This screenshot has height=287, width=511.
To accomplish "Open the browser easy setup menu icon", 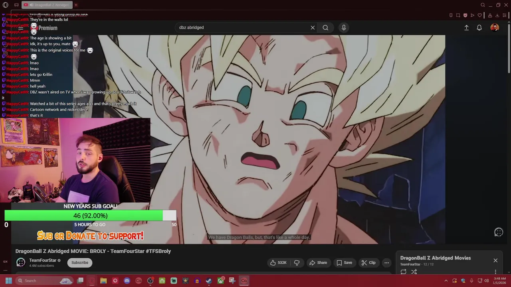I will click(x=505, y=16).
